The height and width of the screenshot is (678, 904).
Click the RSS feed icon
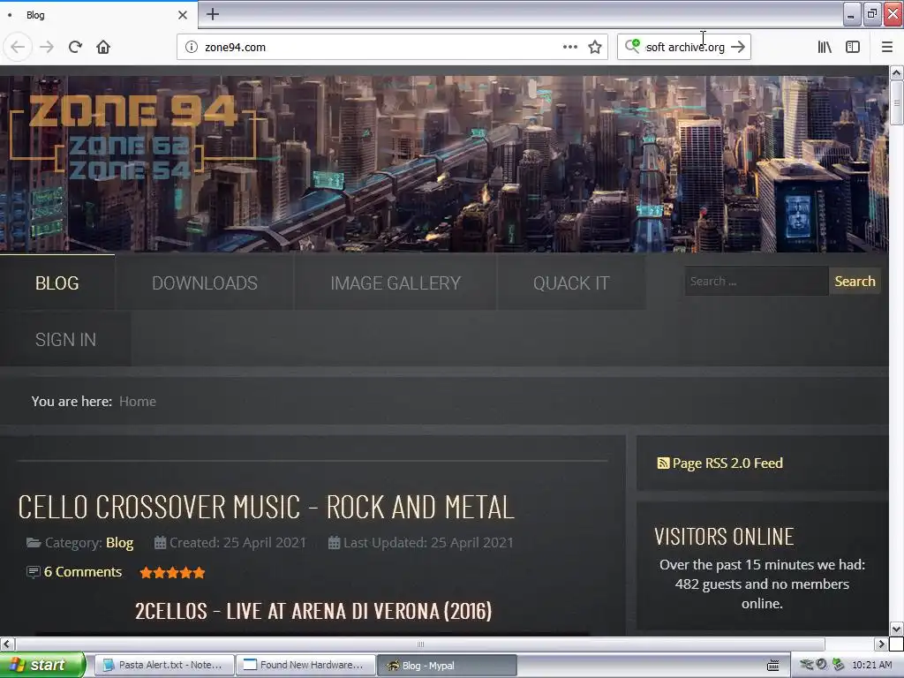click(x=663, y=463)
